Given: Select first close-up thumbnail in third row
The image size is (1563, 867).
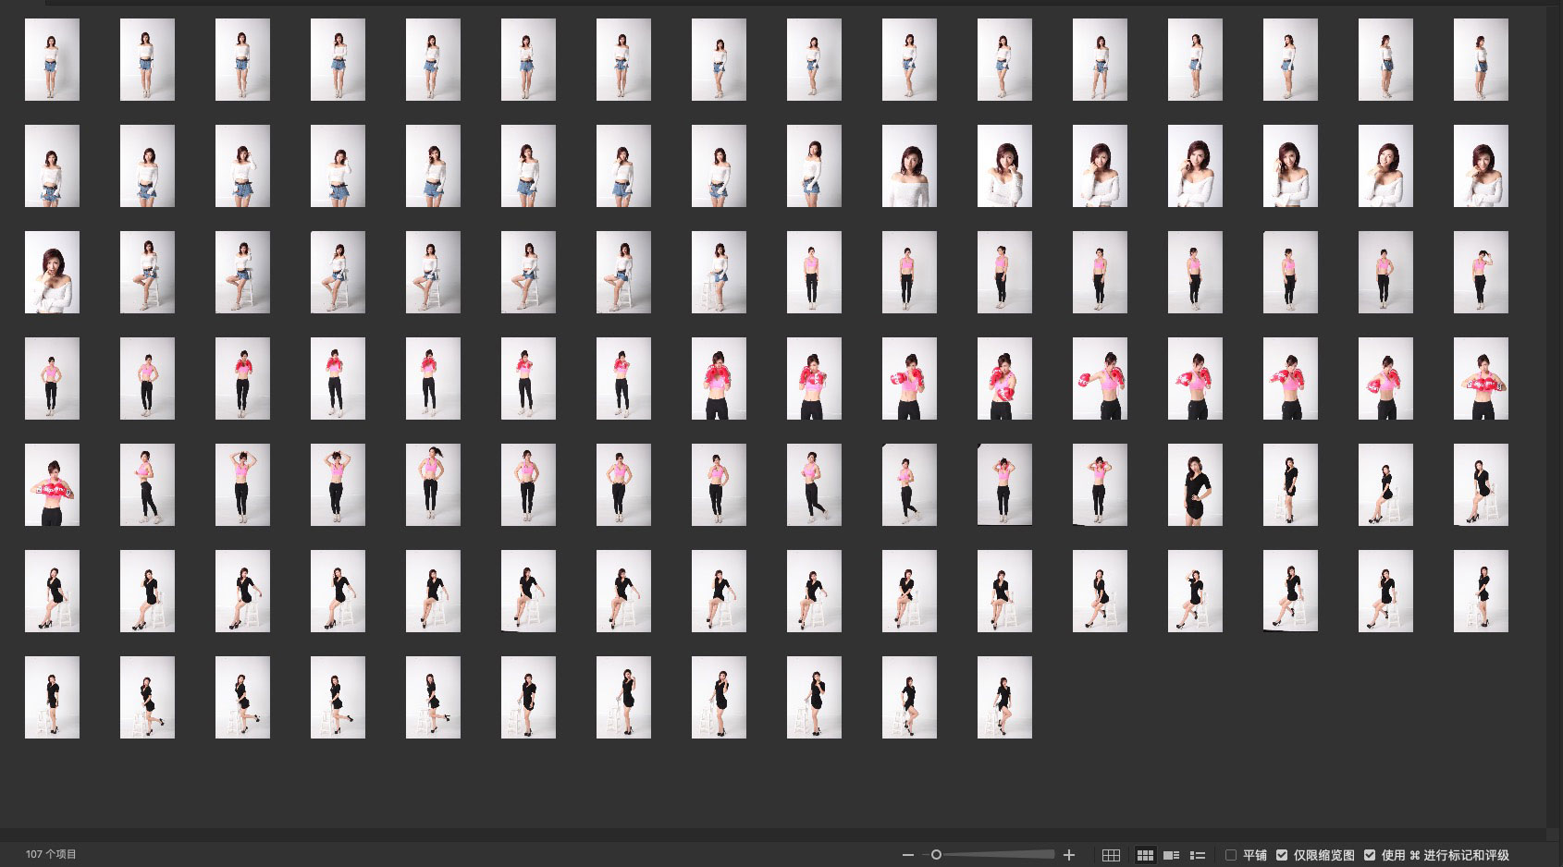Looking at the screenshot, I should (52, 273).
